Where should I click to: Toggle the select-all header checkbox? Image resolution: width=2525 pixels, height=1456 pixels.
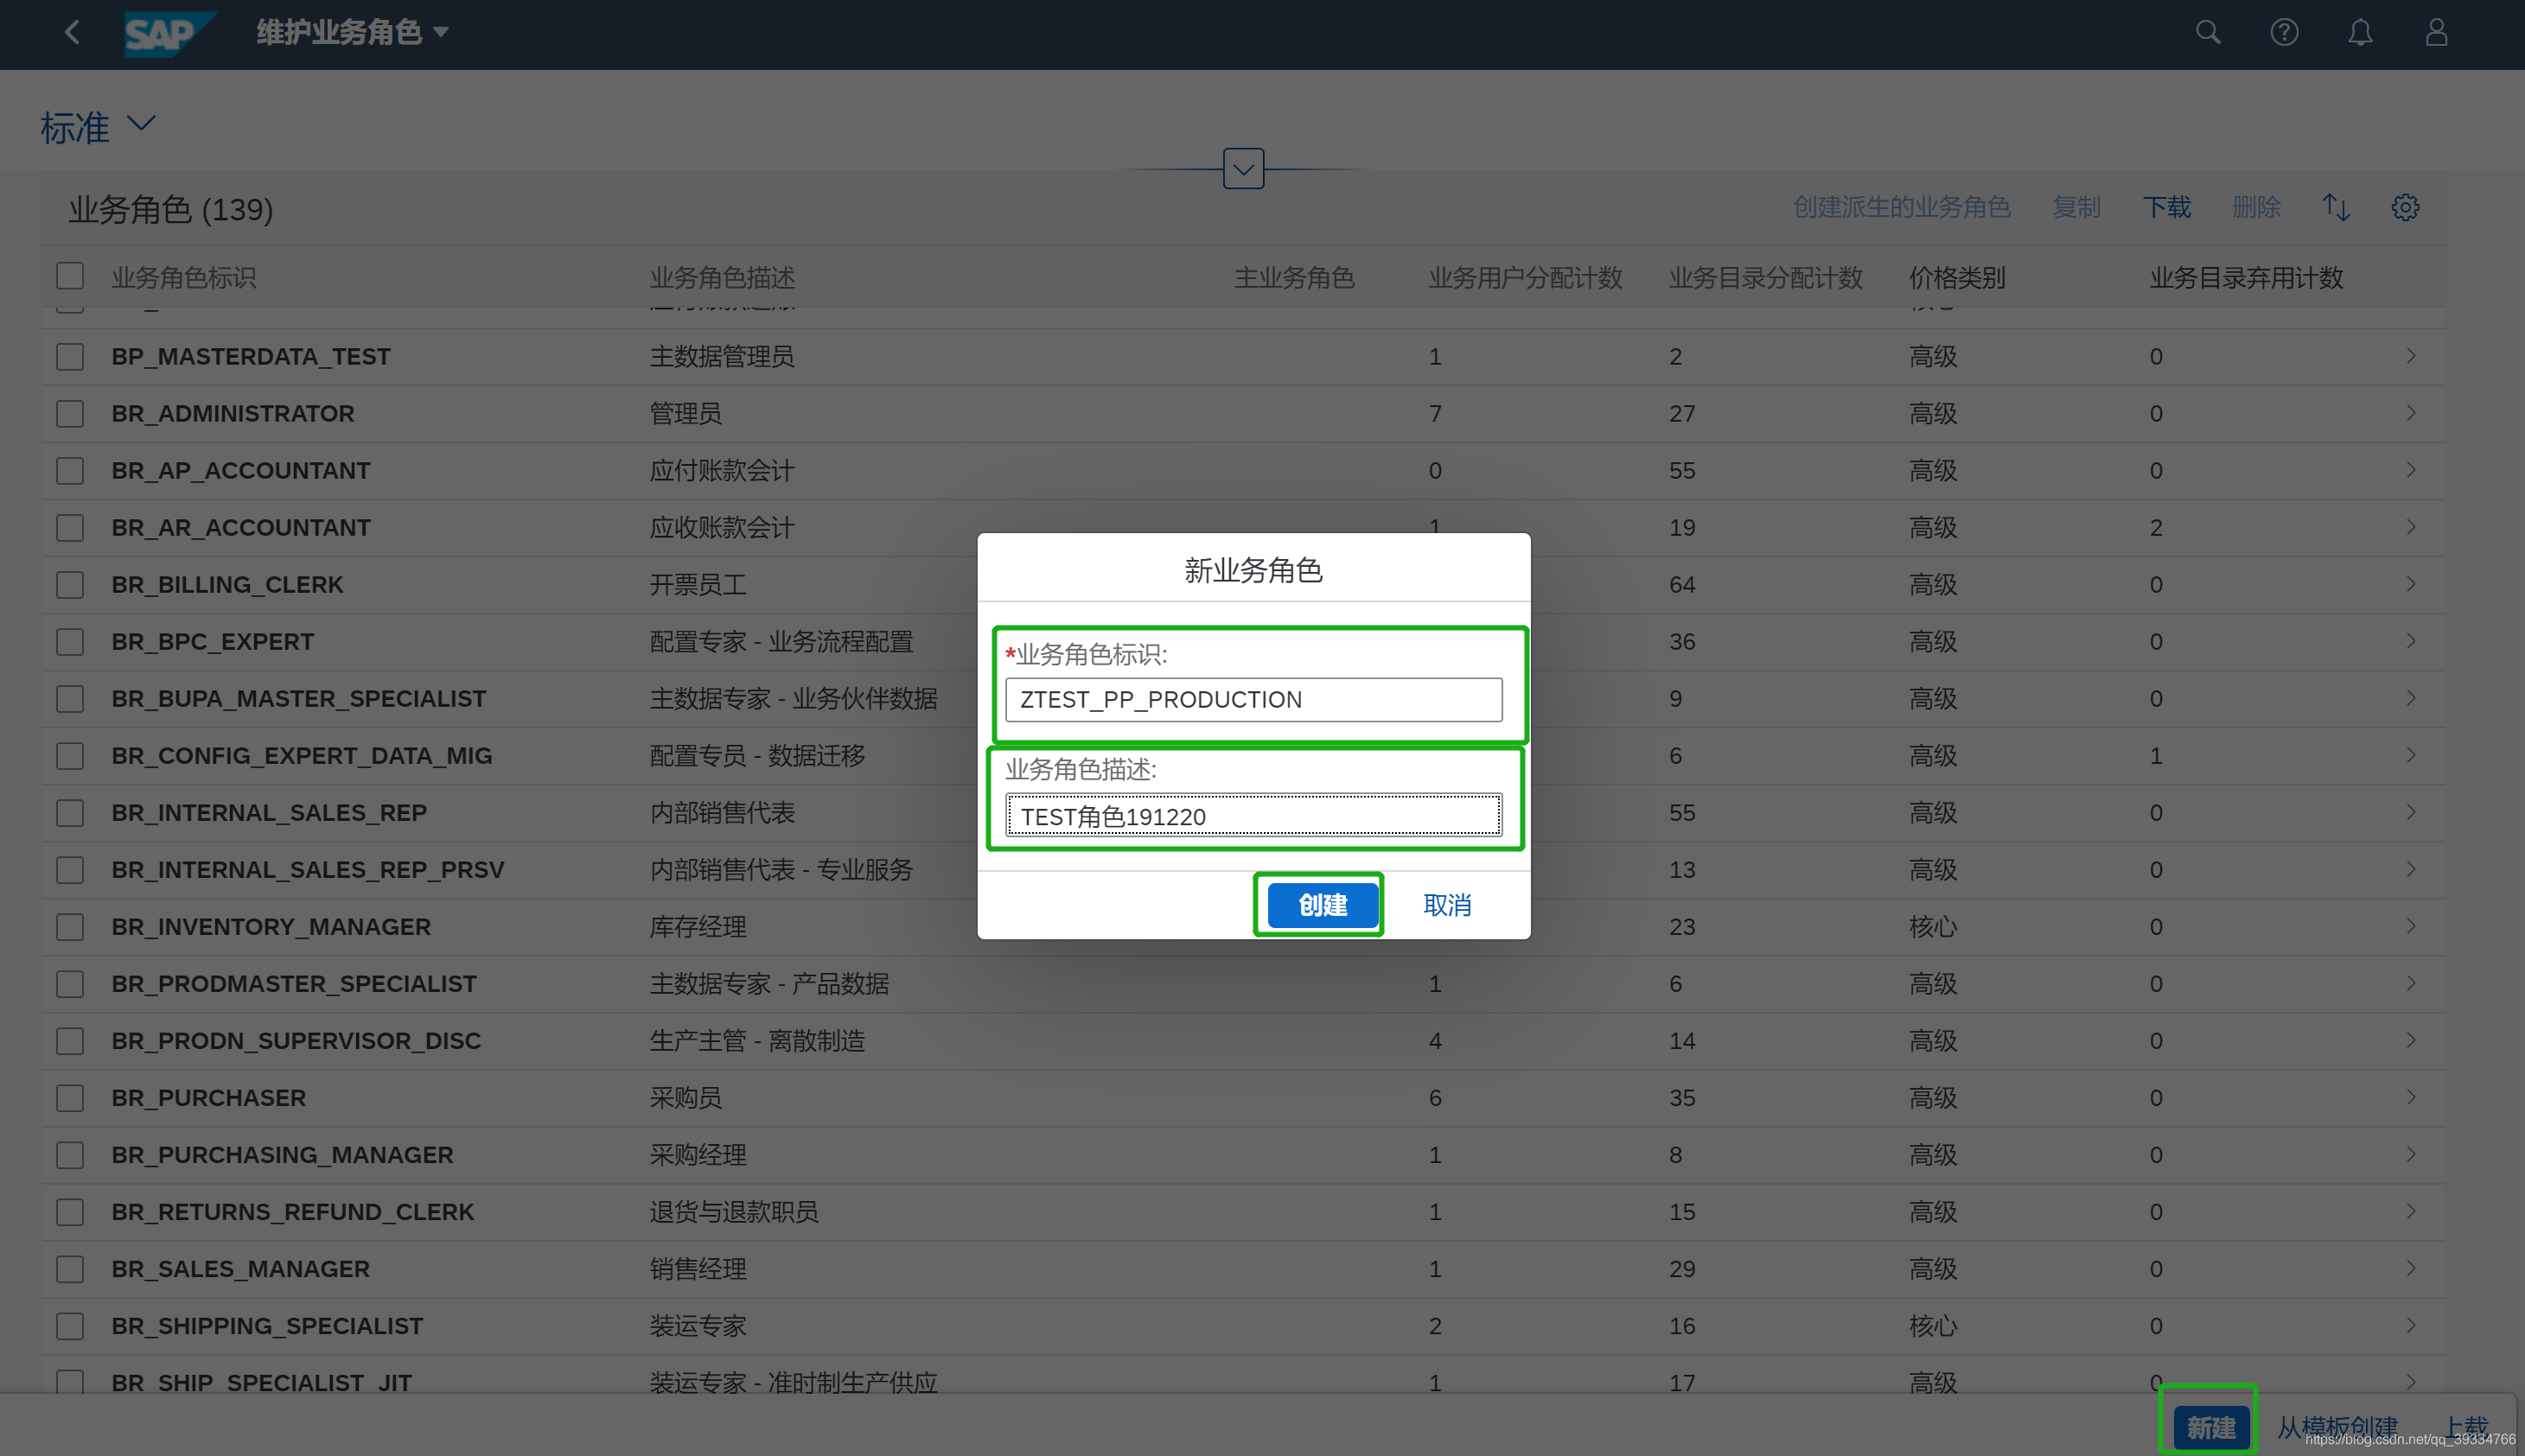(x=70, y=277)
